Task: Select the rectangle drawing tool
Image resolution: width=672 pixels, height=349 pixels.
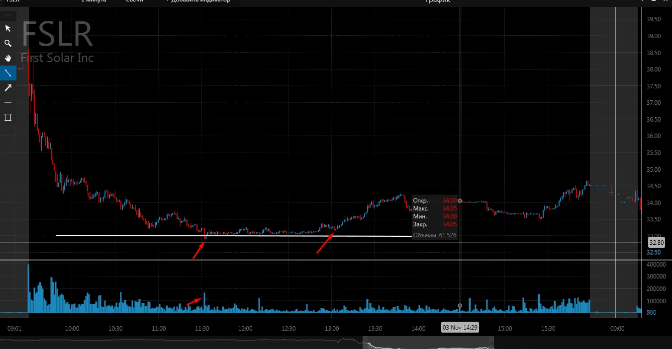Action: 8,118
